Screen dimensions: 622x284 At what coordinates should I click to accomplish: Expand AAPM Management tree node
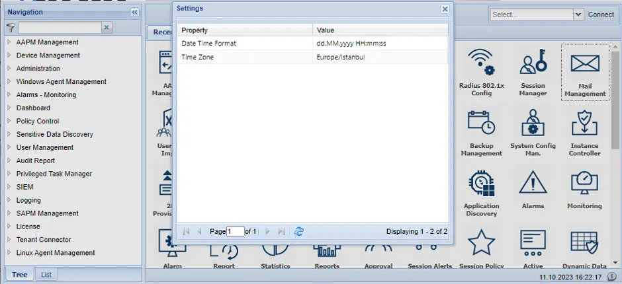[9, 42]
